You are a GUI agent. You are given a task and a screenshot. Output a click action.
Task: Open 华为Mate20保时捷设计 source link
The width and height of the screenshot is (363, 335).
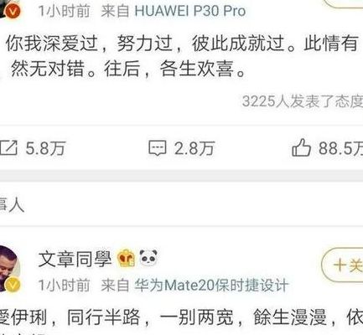[211, 286]
